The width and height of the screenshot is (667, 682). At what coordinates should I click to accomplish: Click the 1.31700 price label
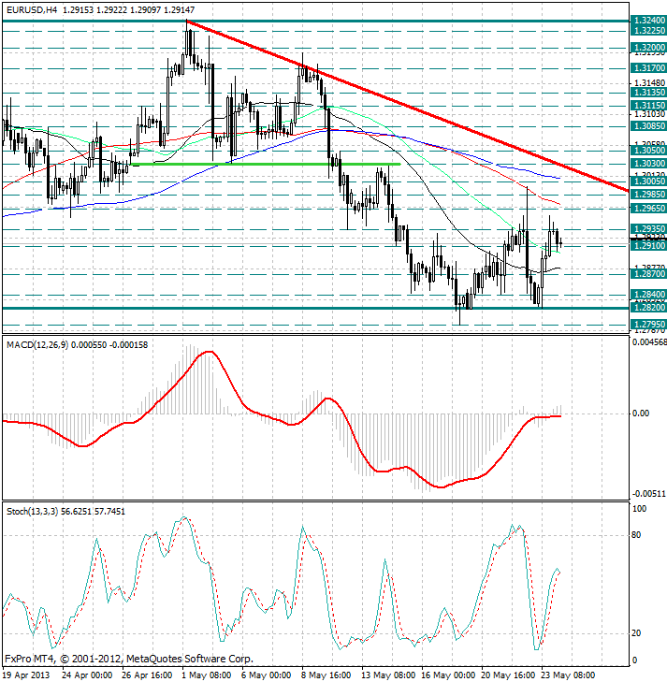tap(648, 68)
